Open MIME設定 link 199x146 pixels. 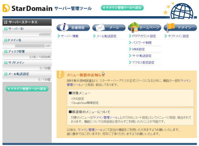138,49
